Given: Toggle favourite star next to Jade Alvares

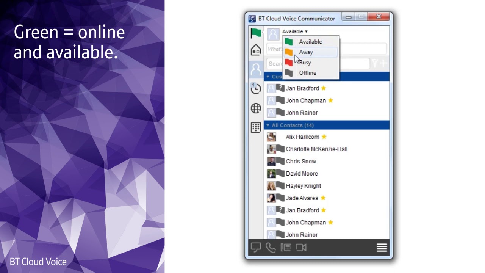Looking at the screenshot, I should point(323,198).
